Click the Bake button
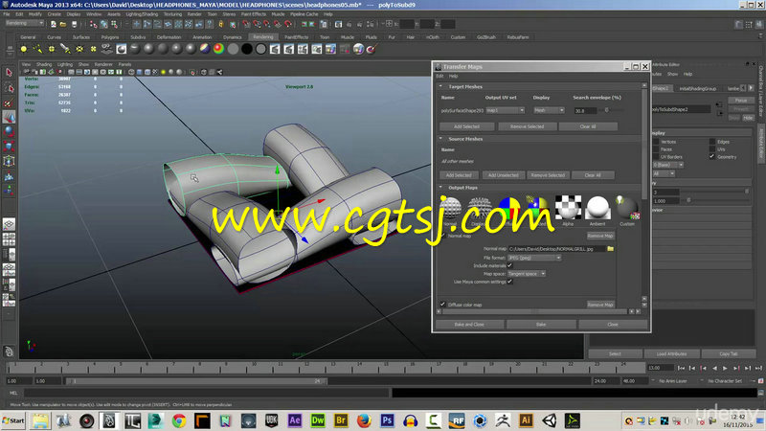This screenshot has height=431, width=766. (541, 324)
